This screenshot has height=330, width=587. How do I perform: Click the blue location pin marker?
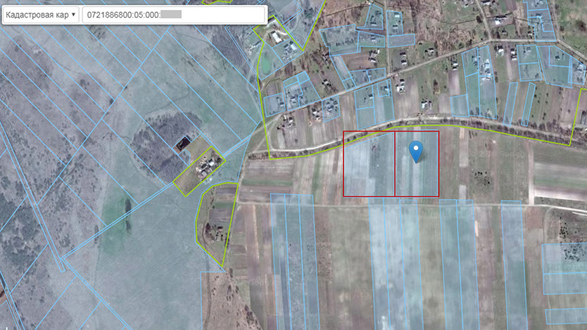416,150
